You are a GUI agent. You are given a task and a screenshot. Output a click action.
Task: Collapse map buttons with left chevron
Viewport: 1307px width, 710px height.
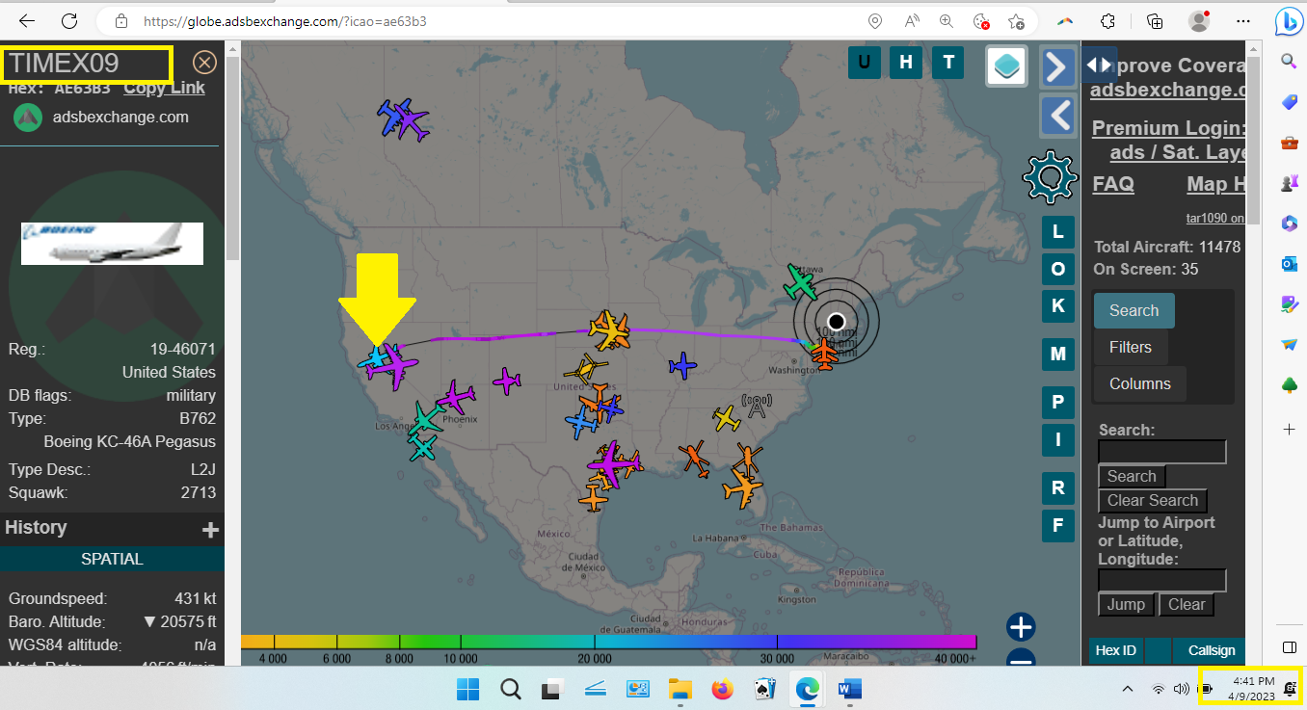pos(1058,116)
